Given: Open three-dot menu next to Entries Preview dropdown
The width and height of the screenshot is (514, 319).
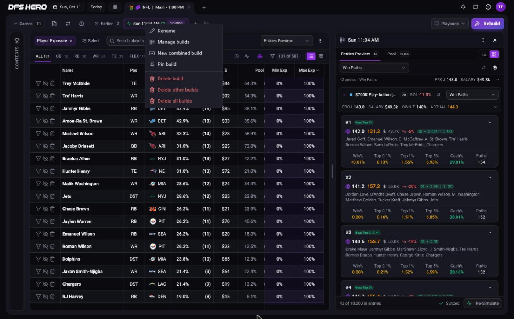Looking at the screenshot, I should 320,41.
